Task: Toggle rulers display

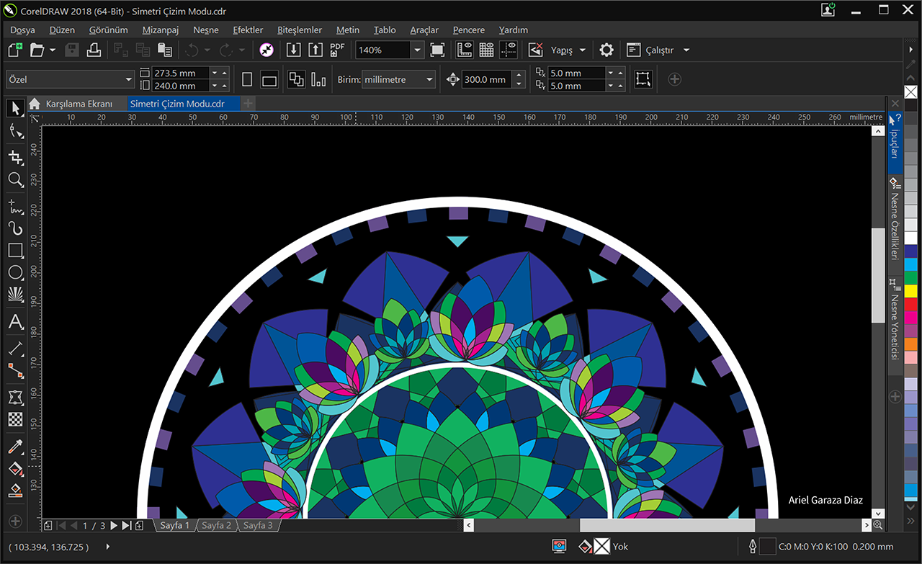Action: [465, 50]
